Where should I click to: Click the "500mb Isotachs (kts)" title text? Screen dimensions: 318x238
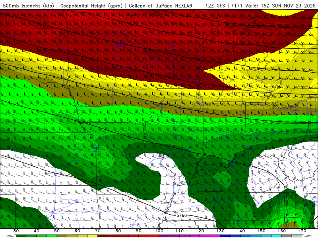point(28,6)
